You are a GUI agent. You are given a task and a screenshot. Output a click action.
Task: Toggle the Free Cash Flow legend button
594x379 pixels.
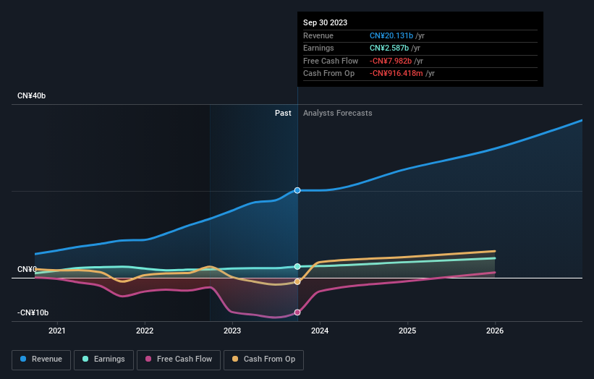click(x=179, y=359)
